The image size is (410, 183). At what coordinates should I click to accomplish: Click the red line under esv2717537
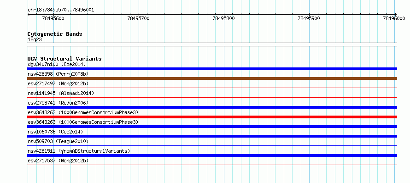(212, 165)
